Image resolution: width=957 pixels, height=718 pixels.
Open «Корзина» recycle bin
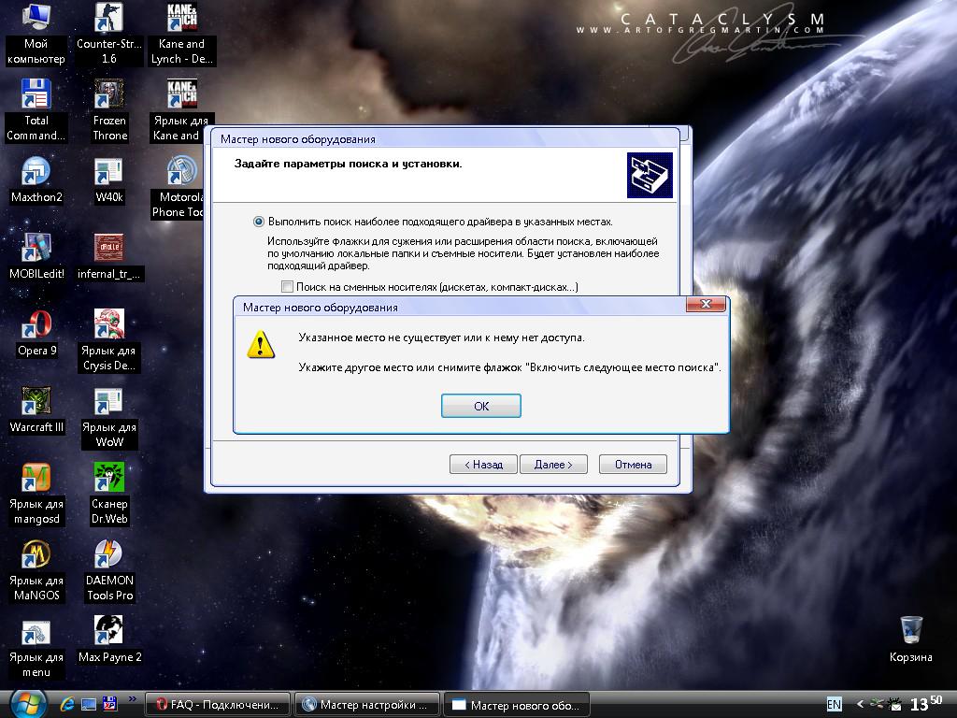pos(910,639)
